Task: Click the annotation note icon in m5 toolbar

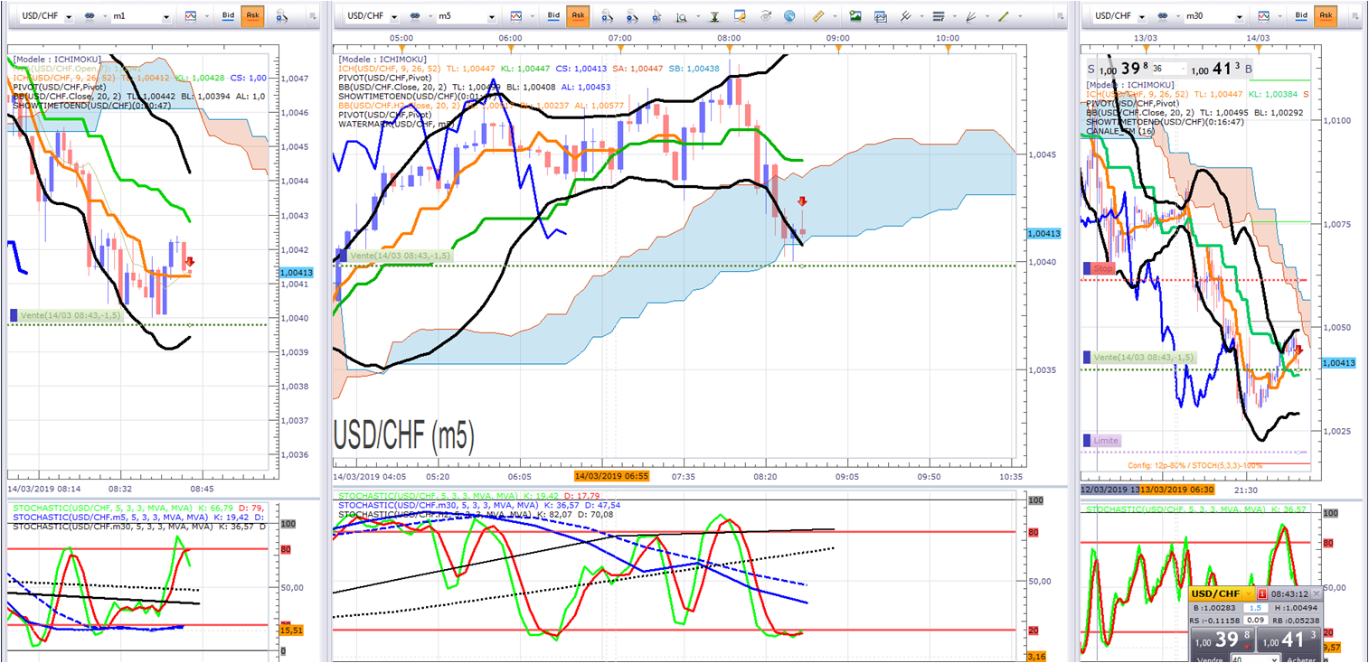Action: 740,15
